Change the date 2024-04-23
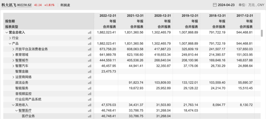The image size is (266, 119). 226,5
